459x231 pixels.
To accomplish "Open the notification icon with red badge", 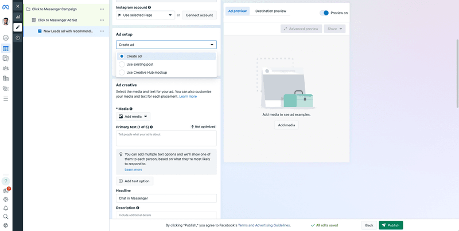I will [6, 190].
